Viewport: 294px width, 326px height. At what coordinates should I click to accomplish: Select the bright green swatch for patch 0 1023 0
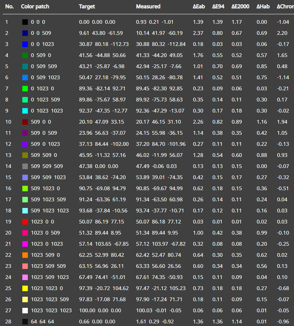(x=25, y=89)
